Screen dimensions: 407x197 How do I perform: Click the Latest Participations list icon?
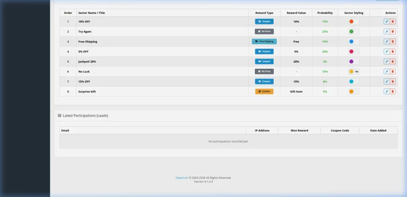coord(60,116)
